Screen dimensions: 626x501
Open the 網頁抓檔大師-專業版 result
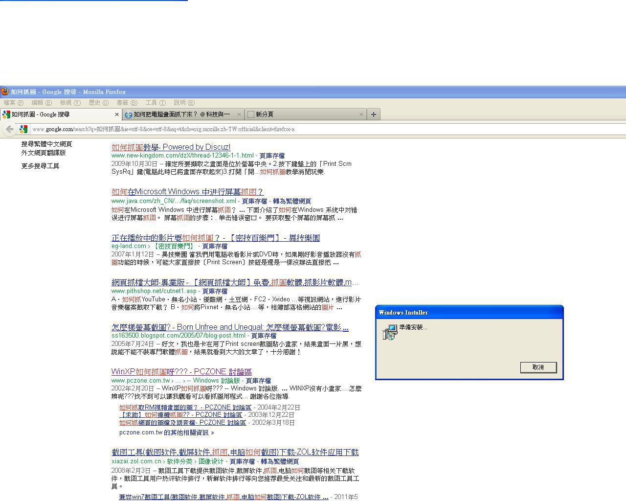click(x=235, y=282)
